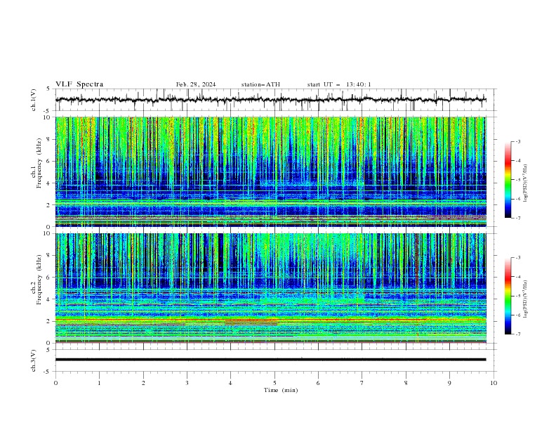Click the "-3" value atop upper colorbar
The image size is (556, 430).
point(517,141)
